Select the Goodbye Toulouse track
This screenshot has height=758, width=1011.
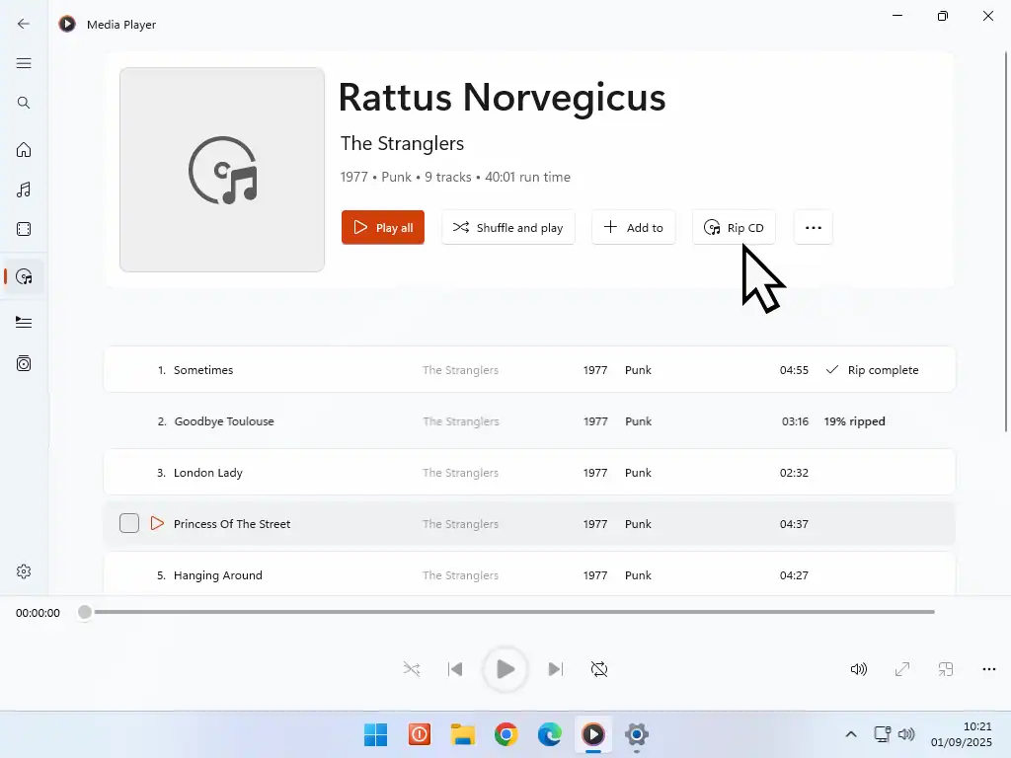pos(529,421)
